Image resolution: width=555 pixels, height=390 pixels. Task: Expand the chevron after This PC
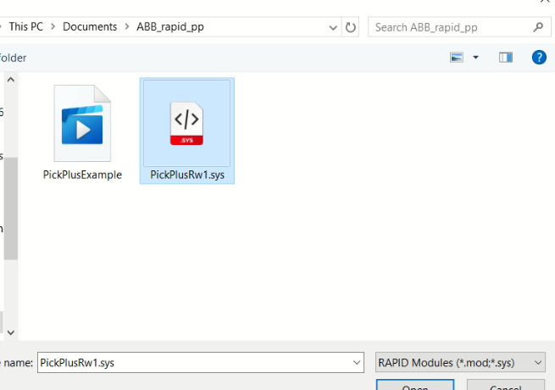tap(53, 26)
